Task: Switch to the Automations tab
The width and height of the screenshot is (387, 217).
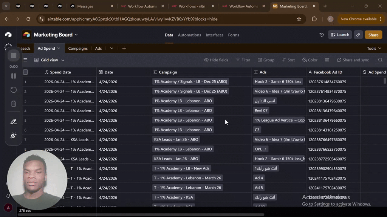Action: [189, 35]
